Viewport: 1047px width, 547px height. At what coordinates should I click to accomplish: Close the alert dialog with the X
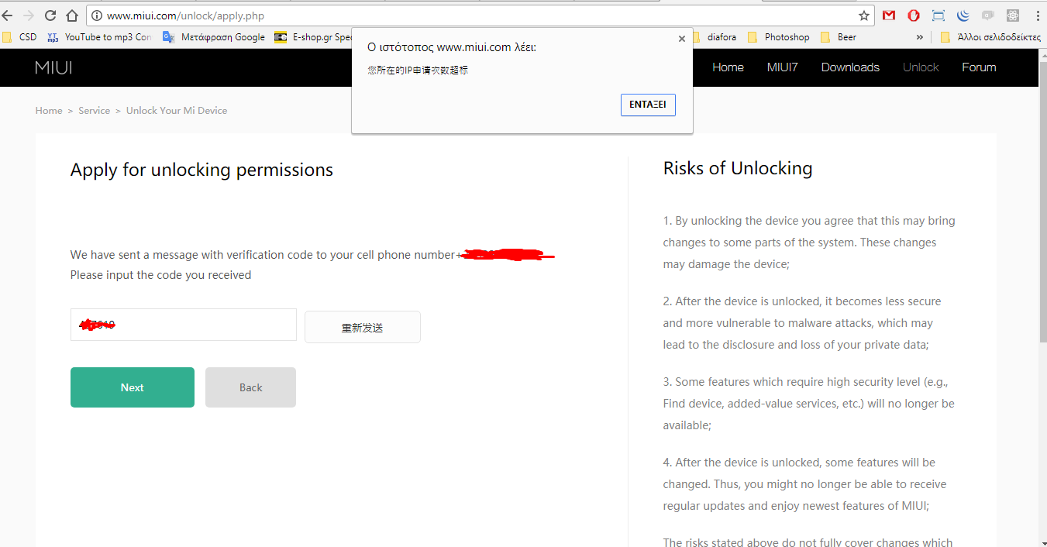[x=682, y=39]
